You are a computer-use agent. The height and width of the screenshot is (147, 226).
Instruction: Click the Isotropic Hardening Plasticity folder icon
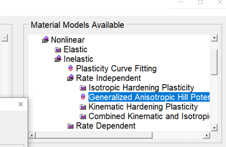(x=83, y=88)
